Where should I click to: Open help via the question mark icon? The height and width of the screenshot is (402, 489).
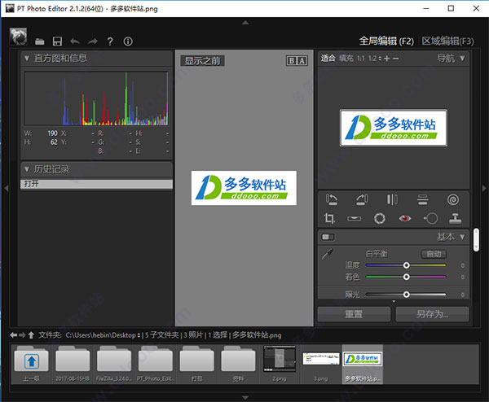pos(110,42)
